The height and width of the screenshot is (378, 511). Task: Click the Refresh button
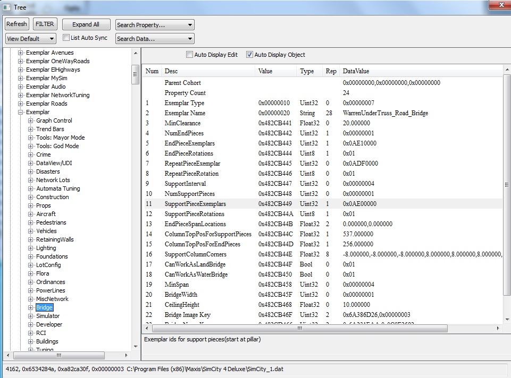point(17,24)
